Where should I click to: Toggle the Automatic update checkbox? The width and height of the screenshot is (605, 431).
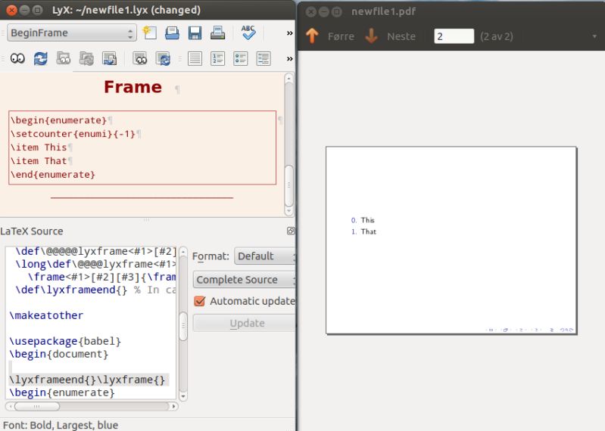[x=199, y=301]
